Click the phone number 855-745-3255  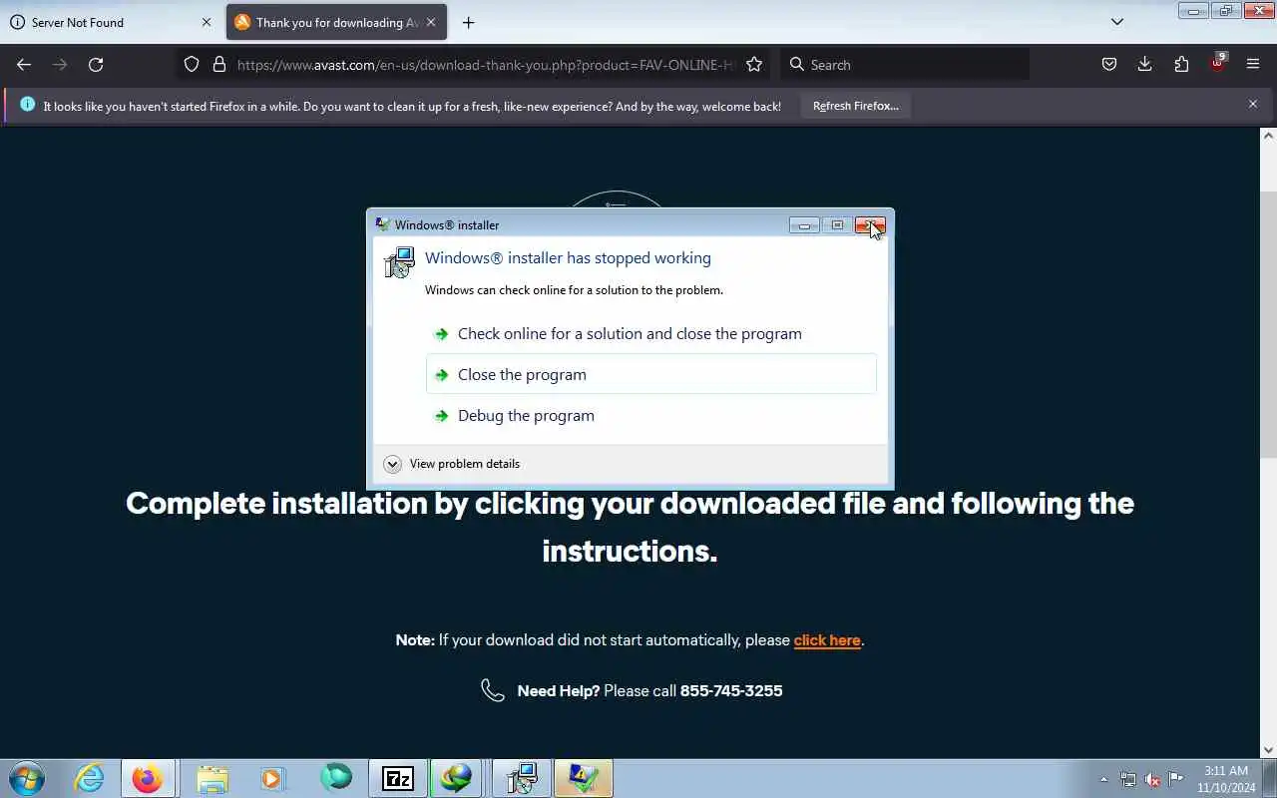click(731, 690)
